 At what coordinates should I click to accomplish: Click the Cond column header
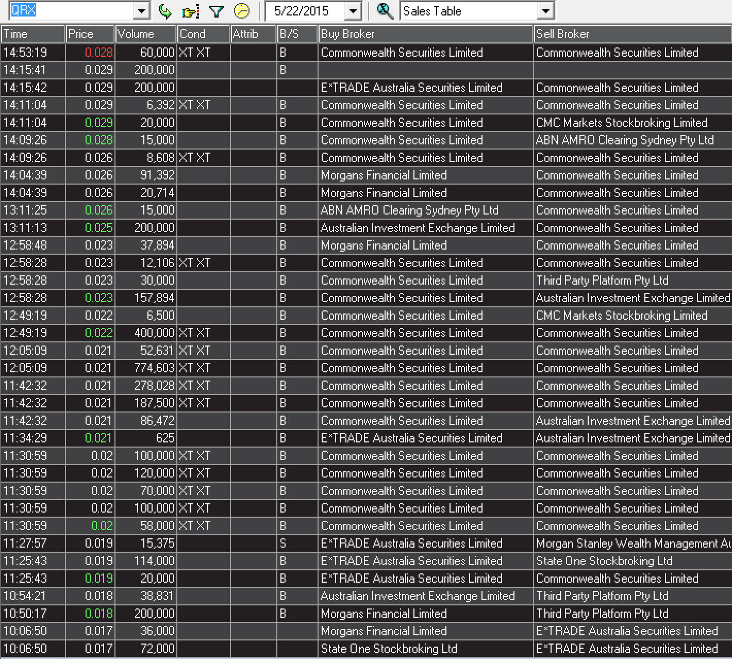coord(203,34)
